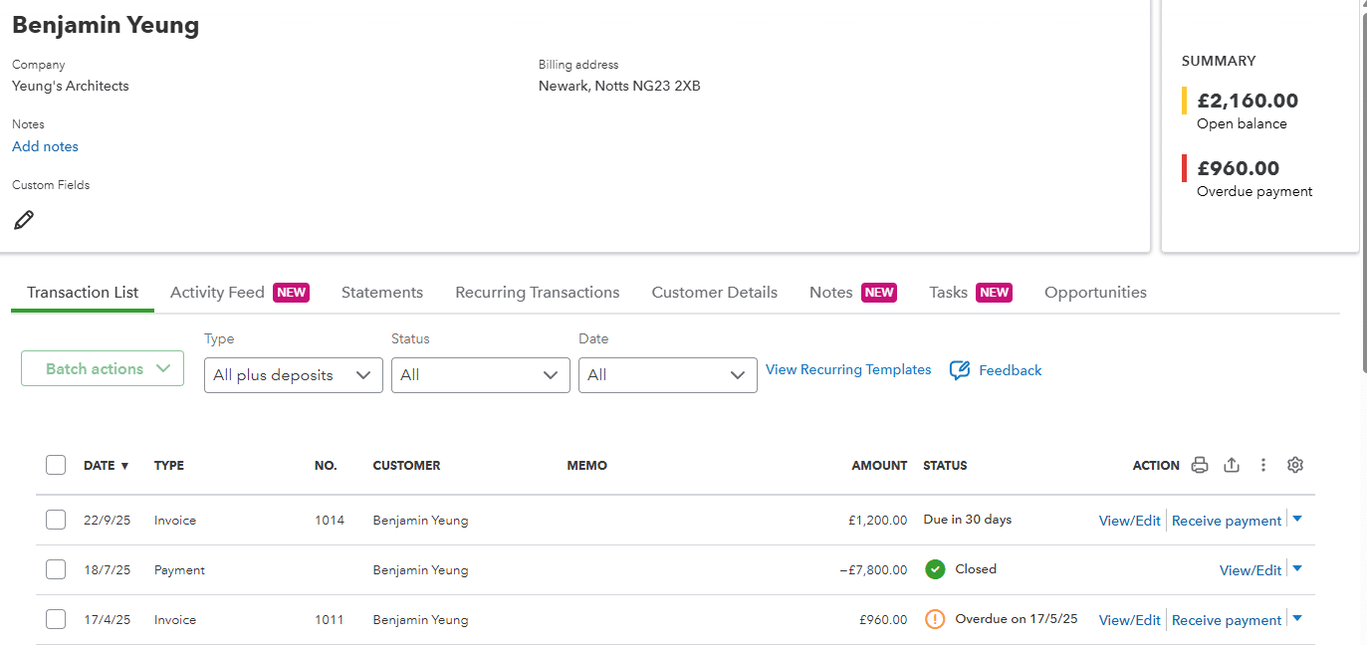1367x645 pixels.
Task: Click the orange overdue warning icon
Action: coord(935,619)
